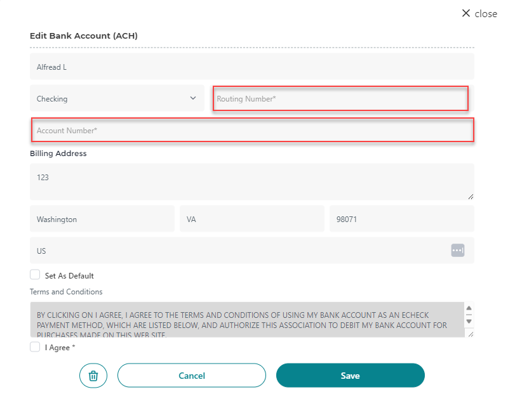Click the country field showing US
This screenshot has width=515, height=394.
pyautogui.click(x=235, y=251)
